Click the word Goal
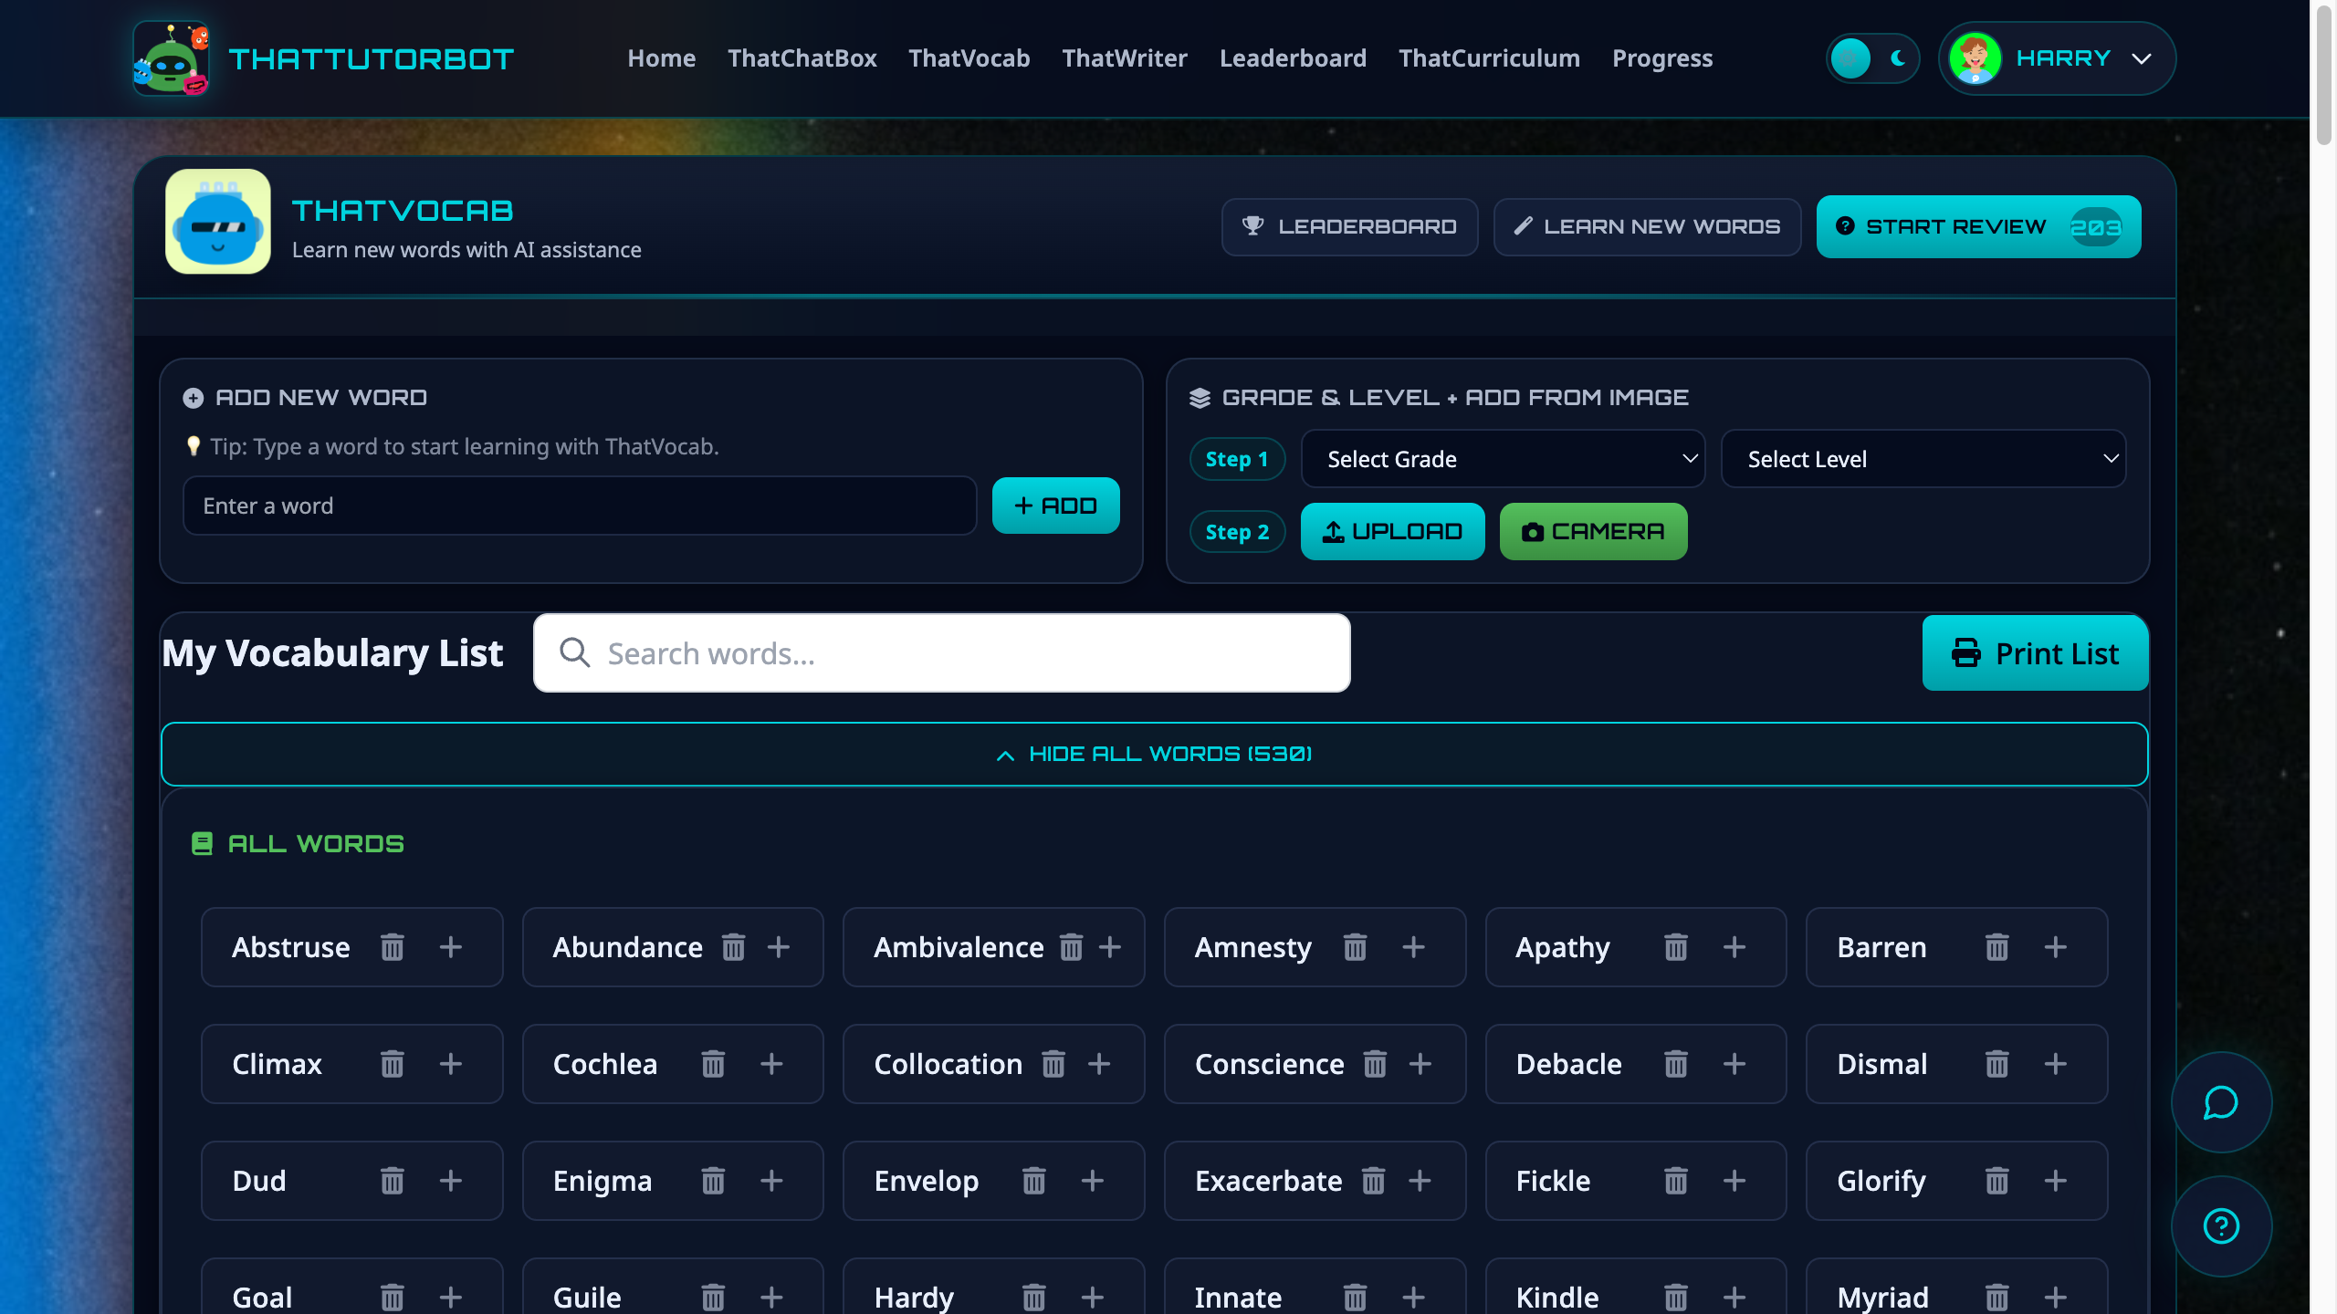The image size is (2337, 1314). (x=262, y=1297)
